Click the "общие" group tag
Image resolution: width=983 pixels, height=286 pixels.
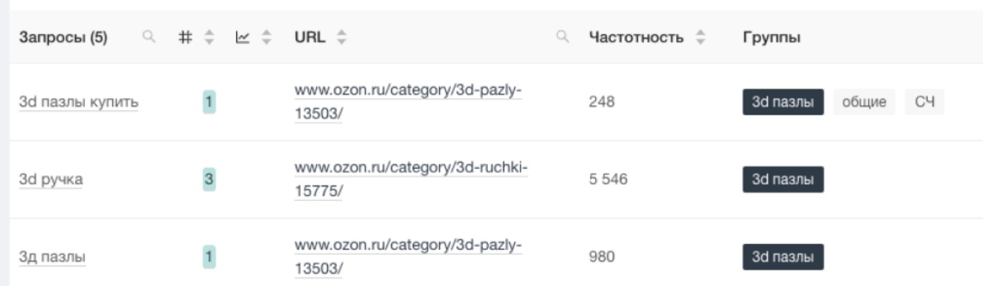click(x=864, y=103)
